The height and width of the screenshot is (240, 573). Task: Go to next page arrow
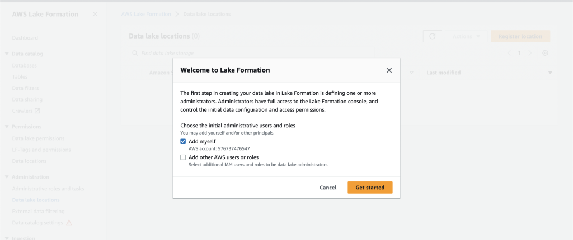pyautogui.click(x=530, y=53)
